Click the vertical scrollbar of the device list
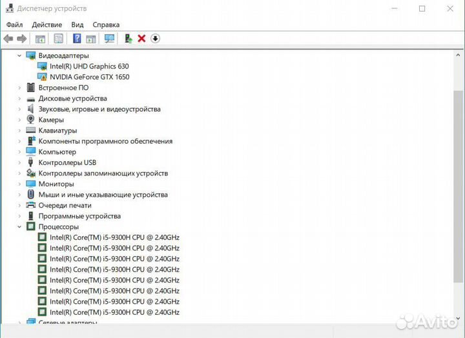465x338 pixels. 458,187
